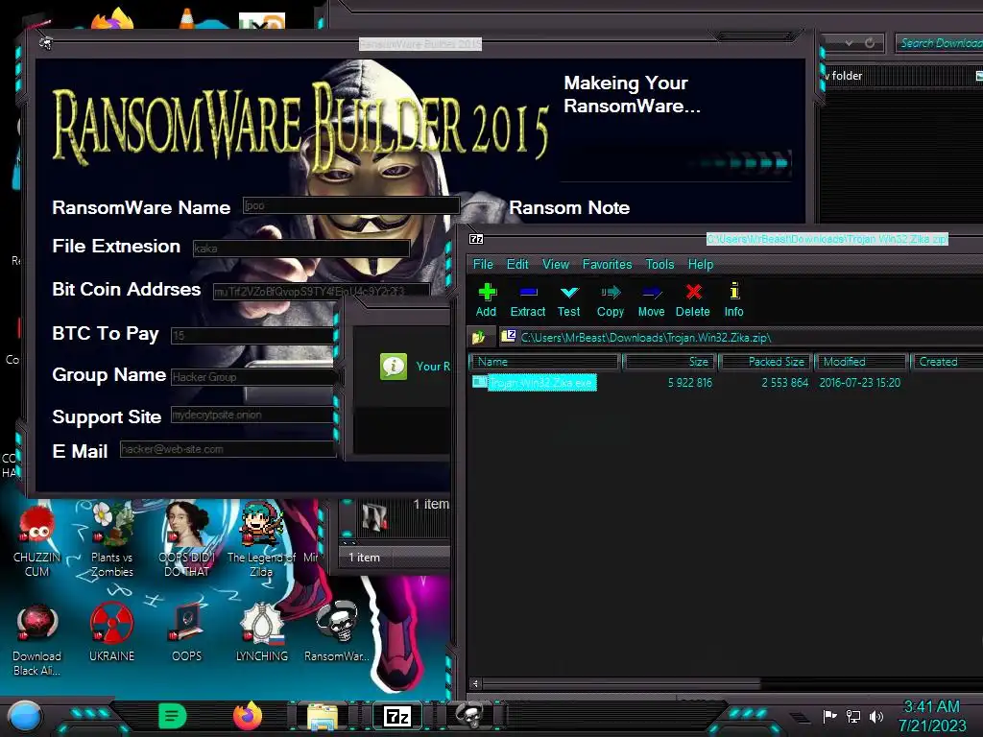Click the modified date 2016-07-23 15:20
Viewport: 983px width, 737px height.
[859, 383]
